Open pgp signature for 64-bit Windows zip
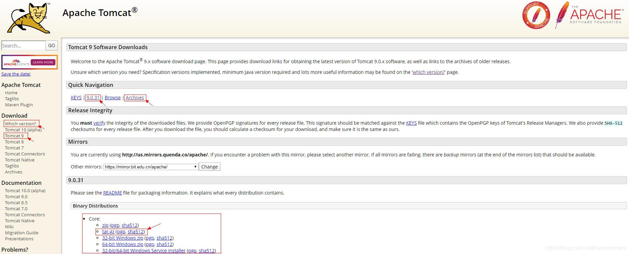Screen dimensions: 629x254 [150, 244]
